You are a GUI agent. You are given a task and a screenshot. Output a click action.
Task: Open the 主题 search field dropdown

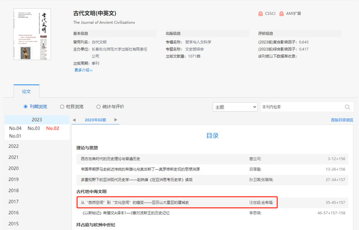[x=234, y=107]
